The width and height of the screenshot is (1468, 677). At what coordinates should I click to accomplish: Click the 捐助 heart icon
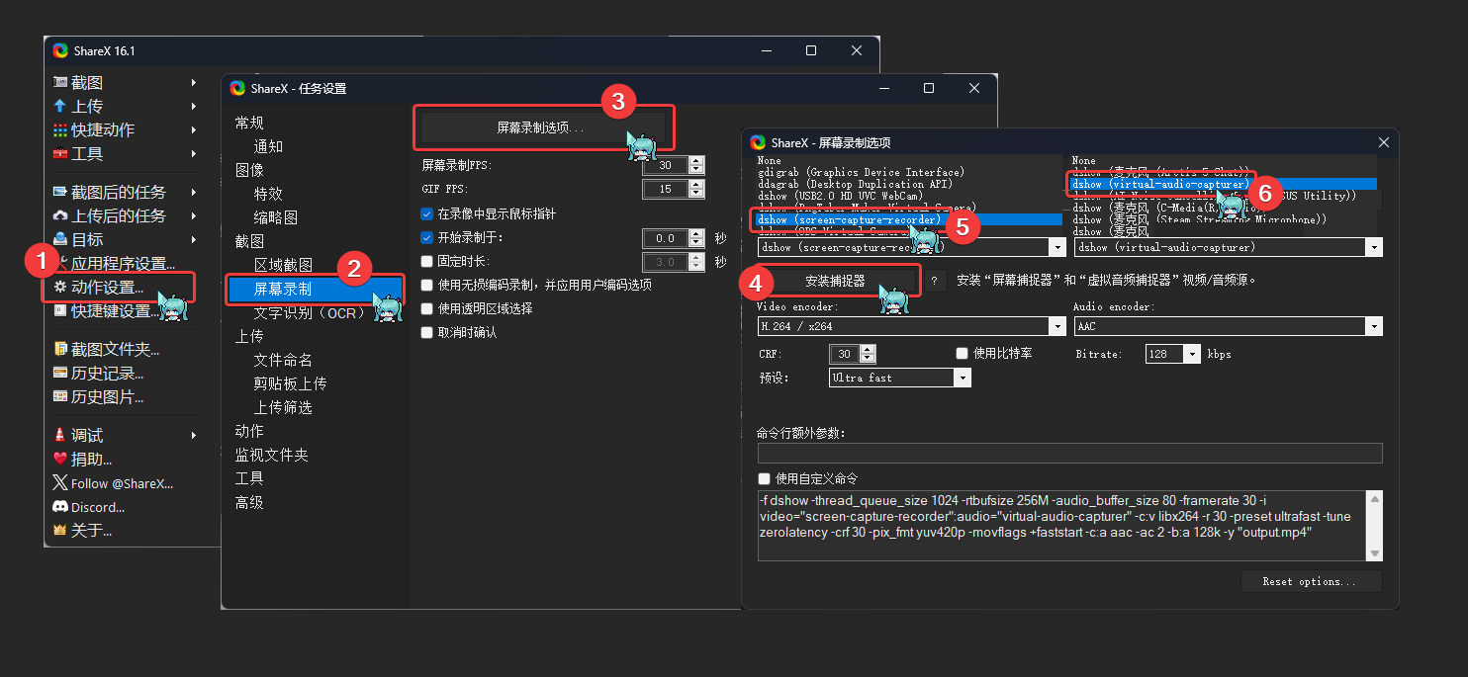[60, 459]
